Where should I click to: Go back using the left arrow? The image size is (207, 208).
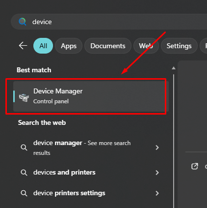pos(23,46)
